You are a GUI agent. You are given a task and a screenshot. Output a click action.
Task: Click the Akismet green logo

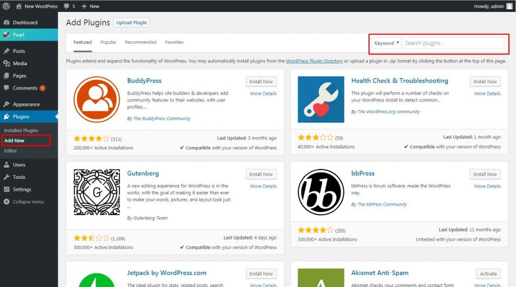click(x=321, y=278)
